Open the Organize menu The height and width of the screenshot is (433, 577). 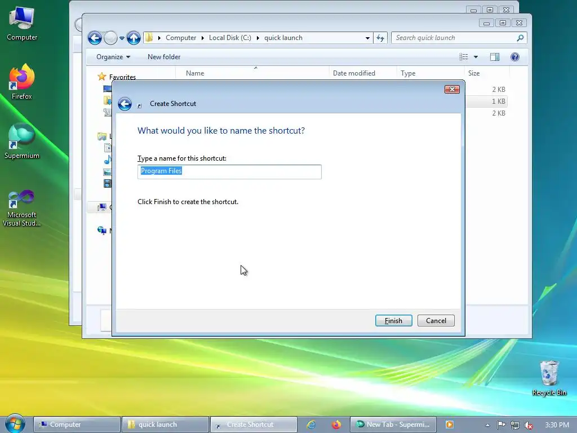click(x=113, y=57)
